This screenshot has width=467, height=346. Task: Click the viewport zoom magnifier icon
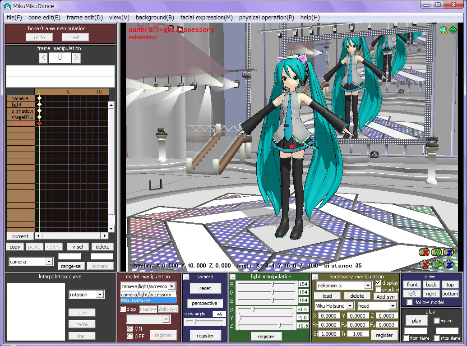coord(444,30)
